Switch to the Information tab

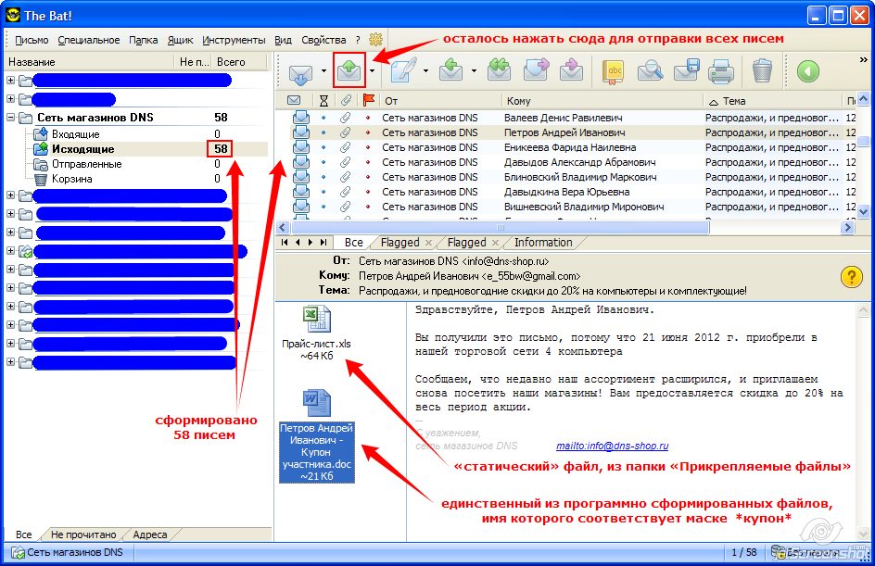click(543, 243)
